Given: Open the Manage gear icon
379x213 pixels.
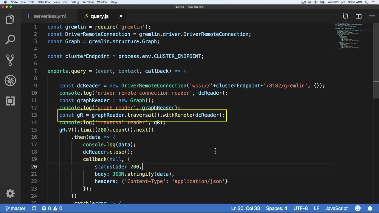Looking at the screenshot, I should [x=10, y=193].
